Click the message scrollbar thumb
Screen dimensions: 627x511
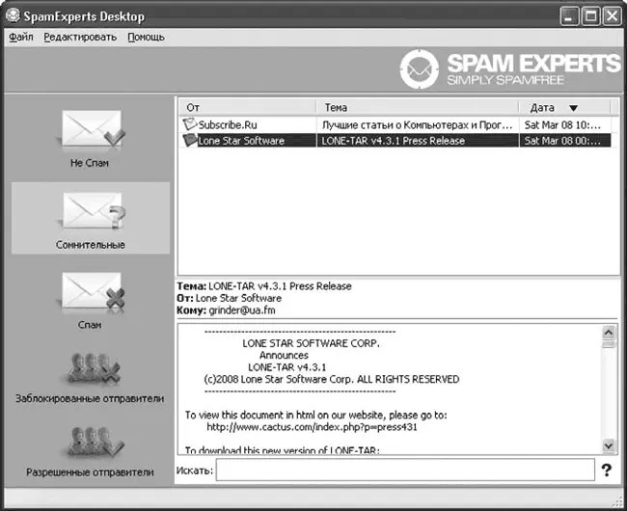tap(609, 344)
